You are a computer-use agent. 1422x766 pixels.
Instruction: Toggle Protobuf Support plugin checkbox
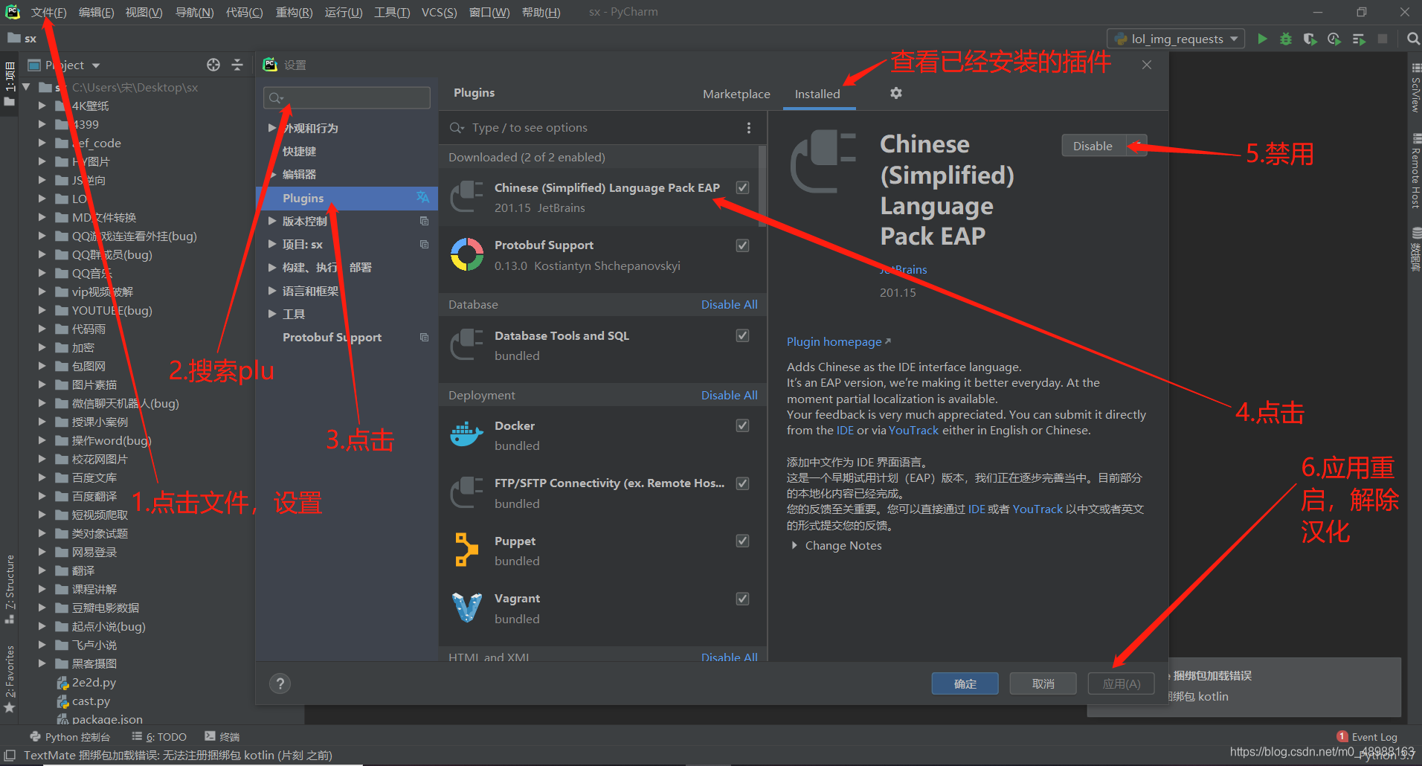click(742, 245)
